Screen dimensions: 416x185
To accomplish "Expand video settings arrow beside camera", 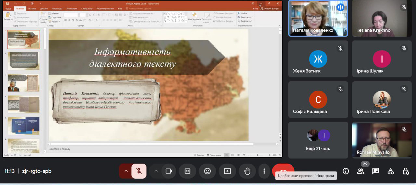I will click(x=156, y=171).
